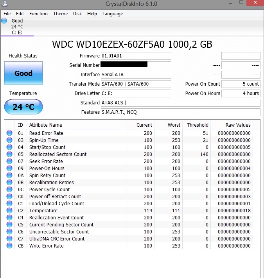
Task: Open the Function menu
Action: (x=38, y=14)
